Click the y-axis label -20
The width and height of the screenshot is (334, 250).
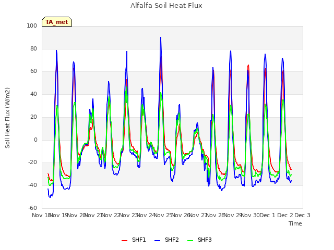click(32, 162)
